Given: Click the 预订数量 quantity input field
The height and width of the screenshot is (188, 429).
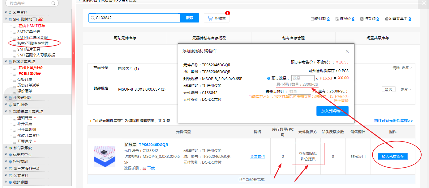Looking at the screenshot, I should (302, 78).
